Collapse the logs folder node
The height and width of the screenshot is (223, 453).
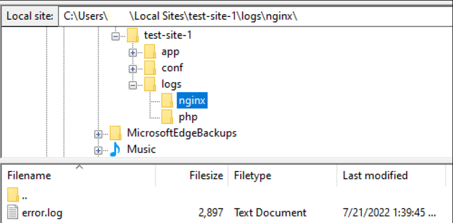click(x=133, y=85)
